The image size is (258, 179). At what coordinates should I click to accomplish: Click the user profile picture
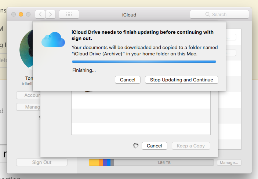tap(26, 49)
